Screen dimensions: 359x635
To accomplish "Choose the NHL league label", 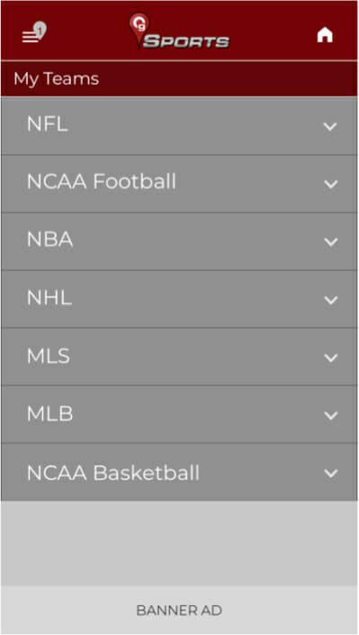I will click(49, 297).
